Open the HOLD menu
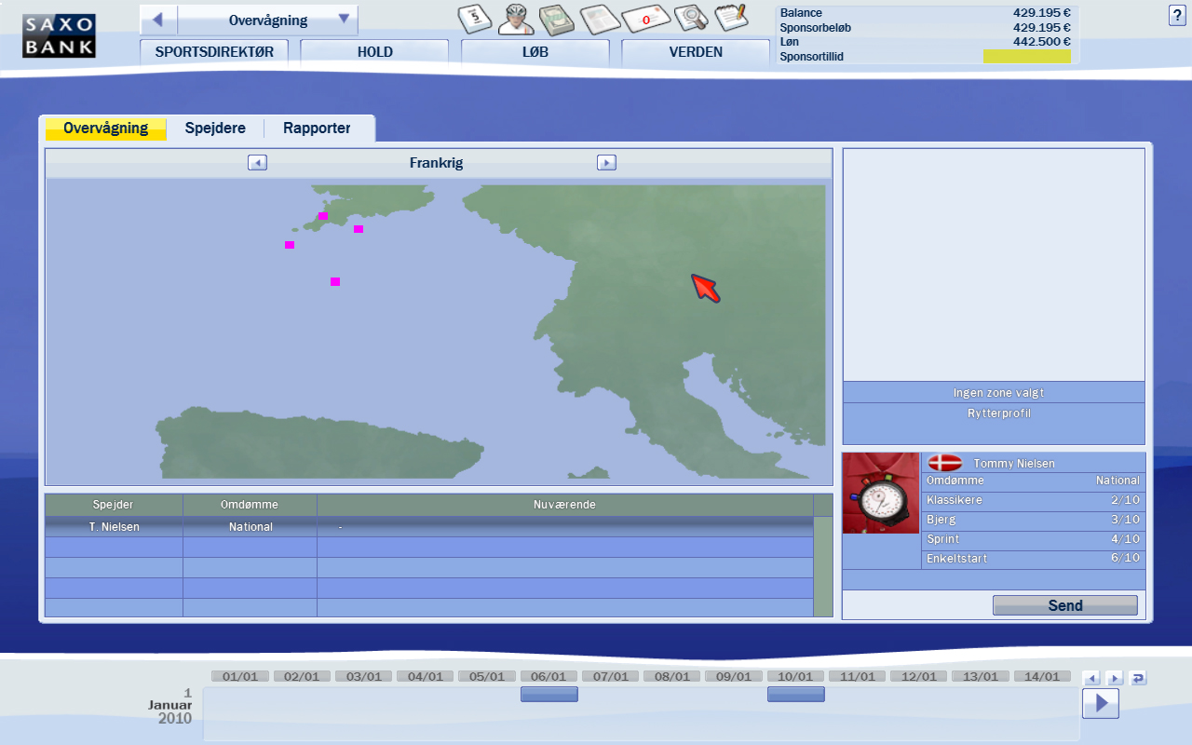 [374, 52]
